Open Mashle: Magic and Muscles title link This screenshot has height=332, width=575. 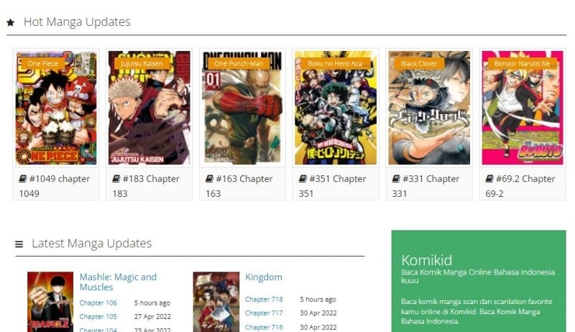[118, 282]
